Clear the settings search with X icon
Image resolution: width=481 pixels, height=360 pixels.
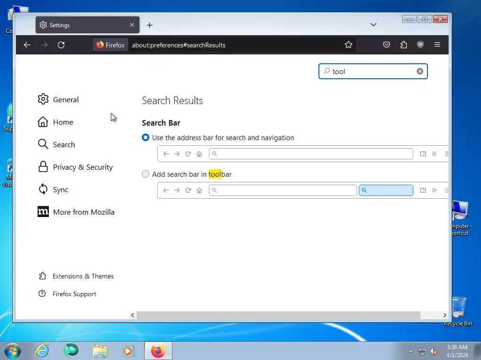tap(419, 71)
